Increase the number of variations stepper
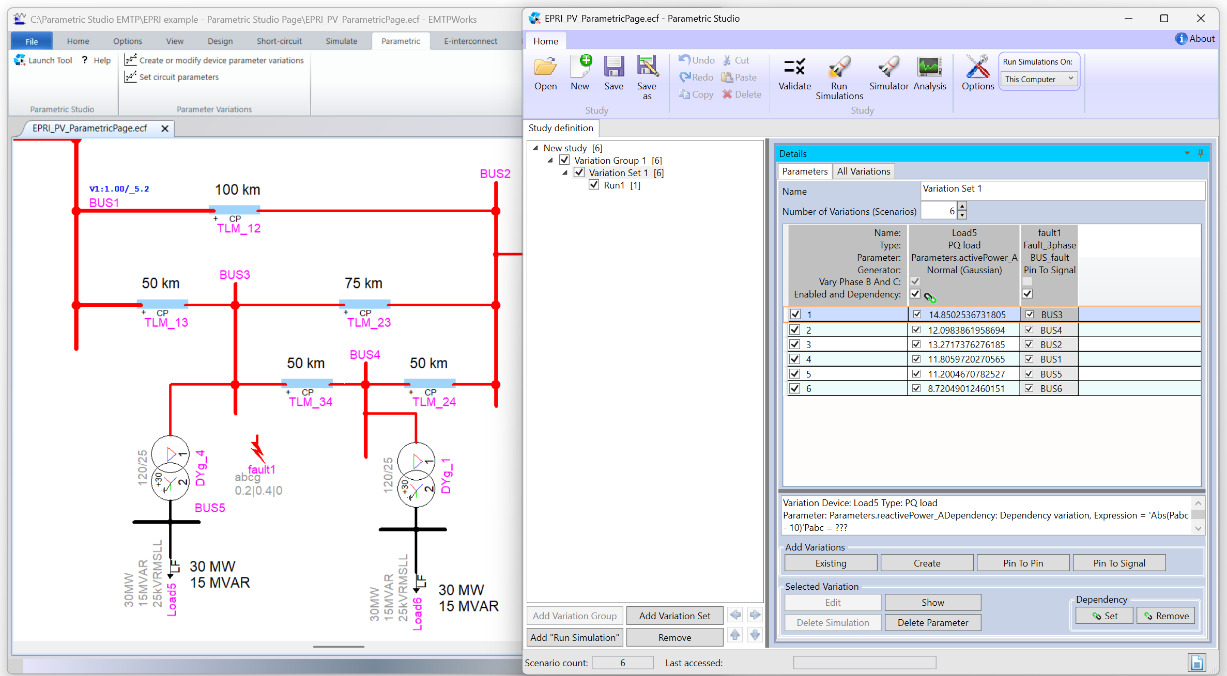1227x676 pixels. pyautogui.click(x=962, y=206)
